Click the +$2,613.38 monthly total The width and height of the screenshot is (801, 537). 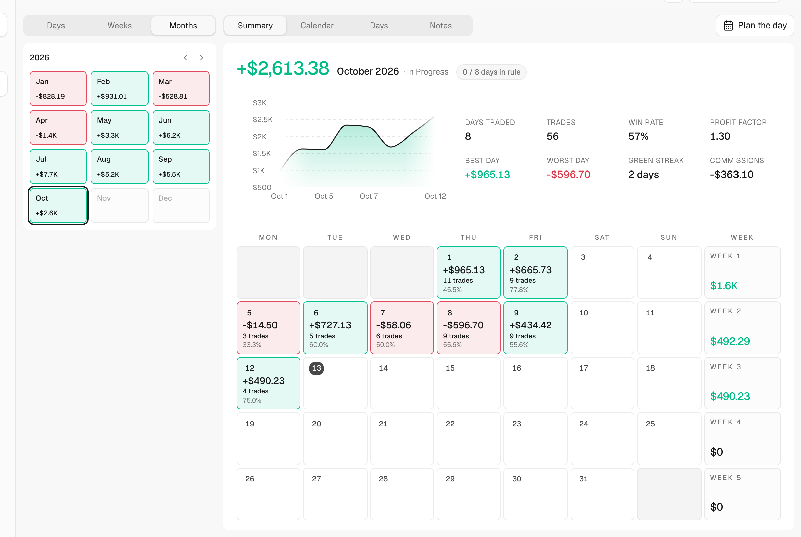point(283,68)
